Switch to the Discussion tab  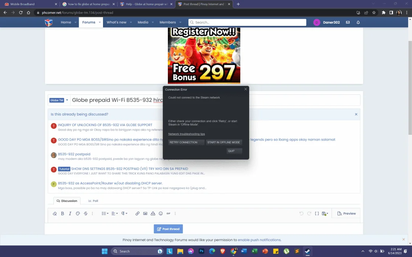(67, 201)
